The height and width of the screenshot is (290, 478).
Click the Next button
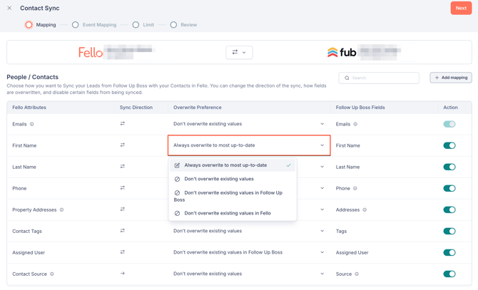click(x=461, y=9)
